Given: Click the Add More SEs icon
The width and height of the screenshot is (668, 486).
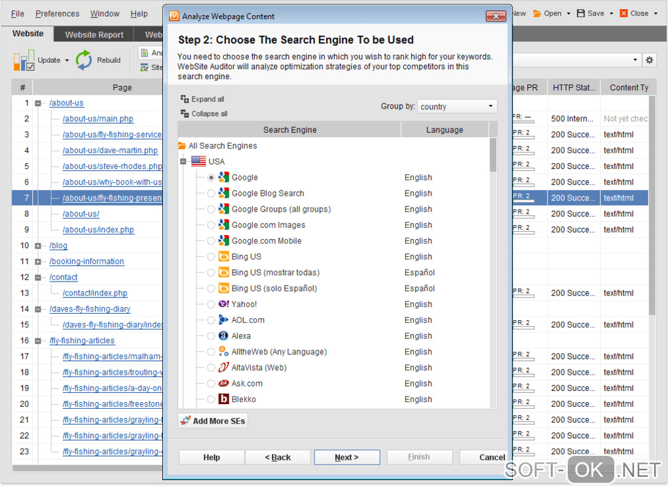Looking at the screenshot, I should [x=185, y=421].
